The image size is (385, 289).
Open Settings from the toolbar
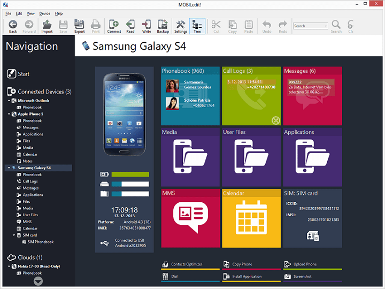pos(181,26)
